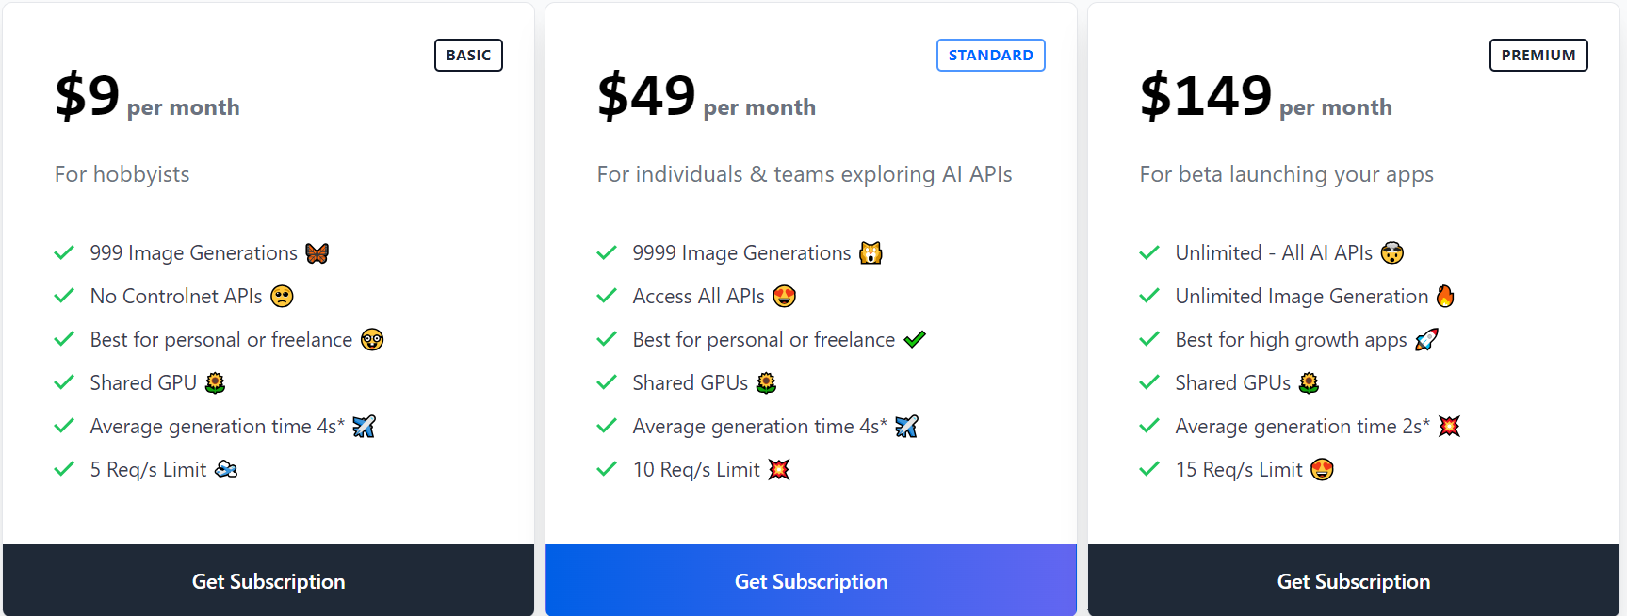Image resolution: width=1627 pixels, height=616 pixels.
Task: Click the BASIC plan badge
Action: click(x=468, y=55)
